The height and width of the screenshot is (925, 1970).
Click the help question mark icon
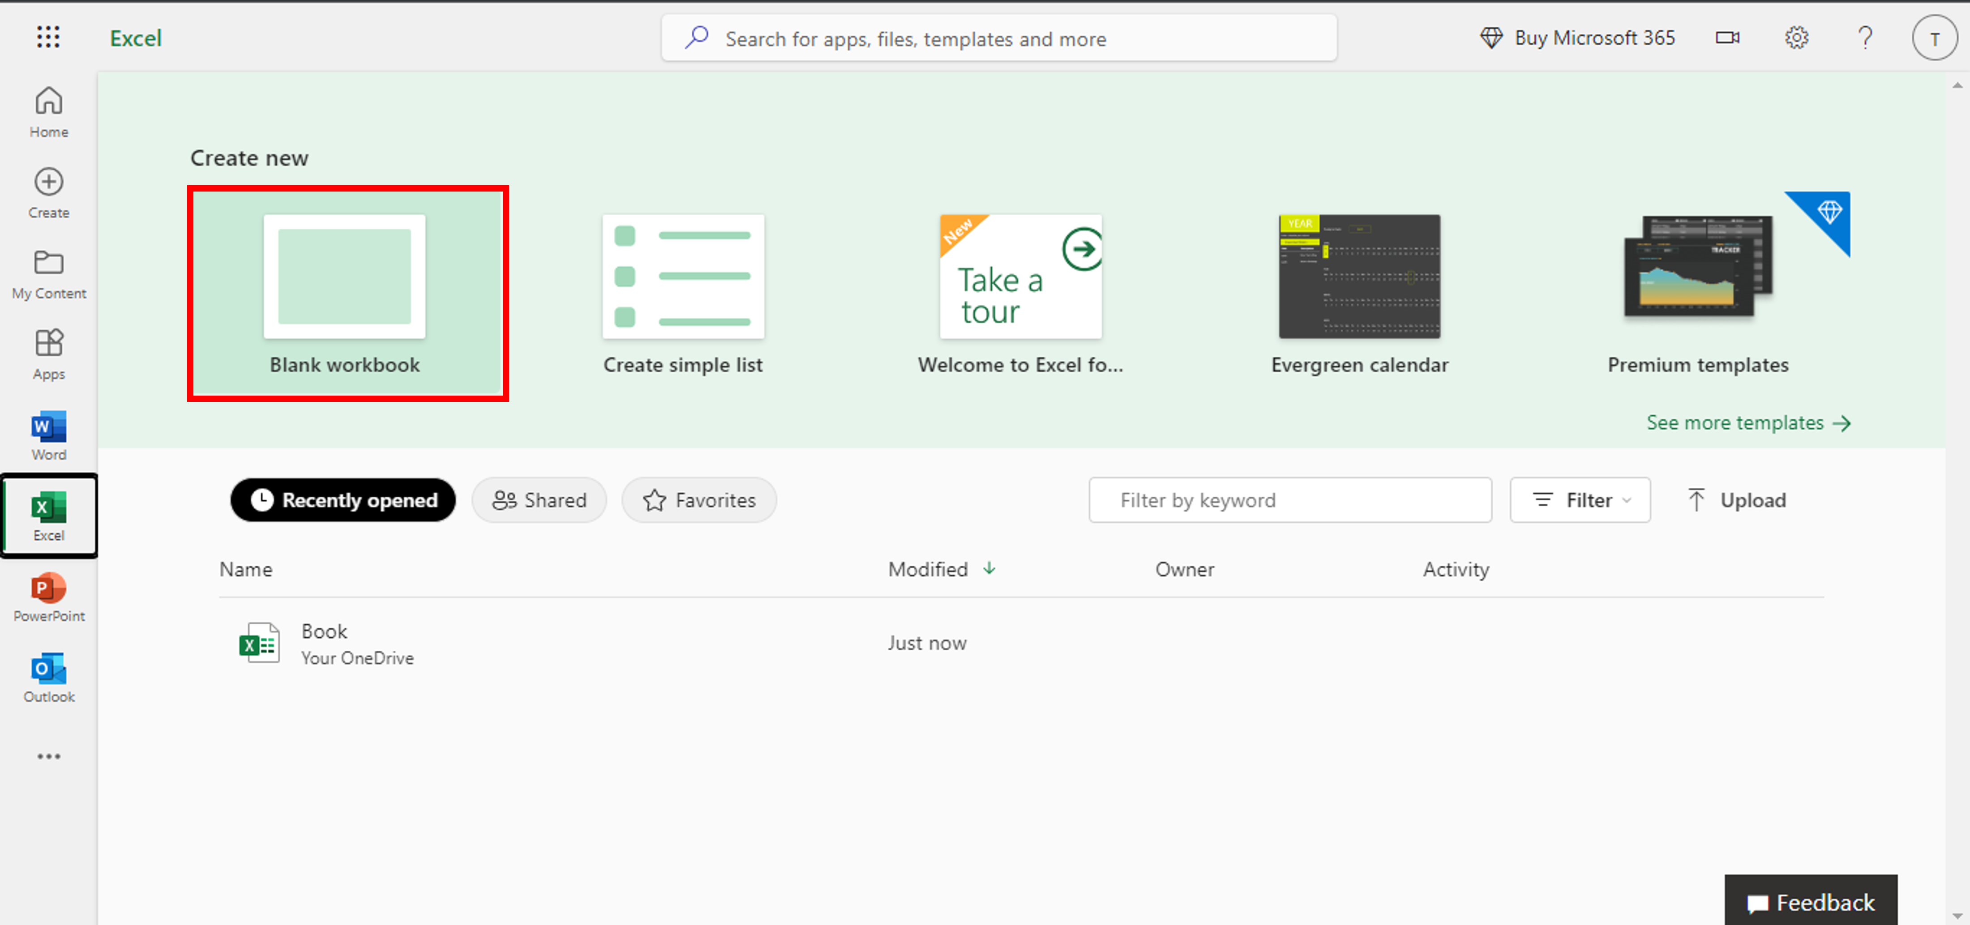[1865, 38]
